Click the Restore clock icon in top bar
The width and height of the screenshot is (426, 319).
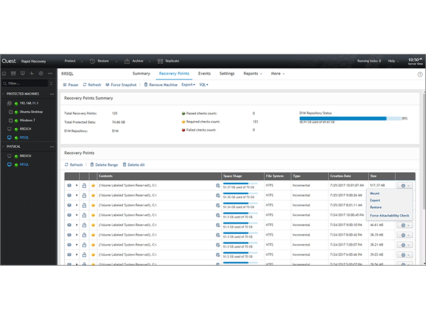pos(93,61)
